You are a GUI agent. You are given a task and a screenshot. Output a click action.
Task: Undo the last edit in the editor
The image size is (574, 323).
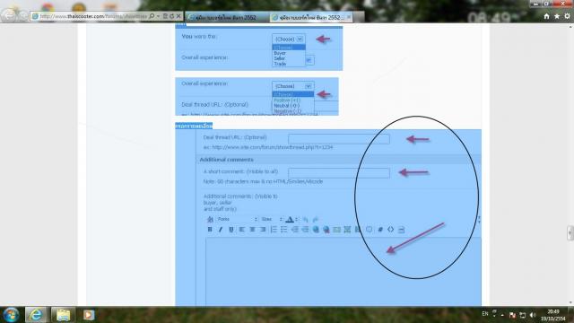point(305,219)
